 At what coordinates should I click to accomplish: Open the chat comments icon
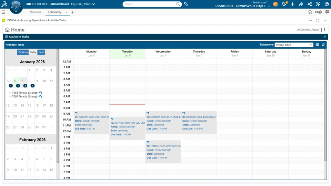coord(327,12)
